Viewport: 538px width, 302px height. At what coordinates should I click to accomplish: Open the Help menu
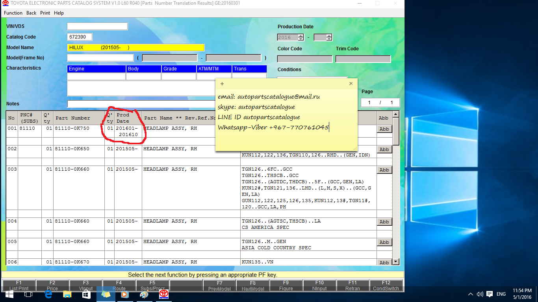[59, 13]
